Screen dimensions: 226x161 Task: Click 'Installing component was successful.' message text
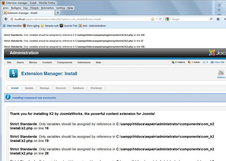tap(34, 98)
